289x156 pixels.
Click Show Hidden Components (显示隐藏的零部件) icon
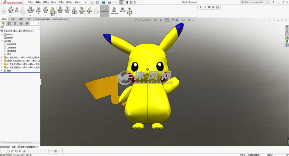pos(53,11)
